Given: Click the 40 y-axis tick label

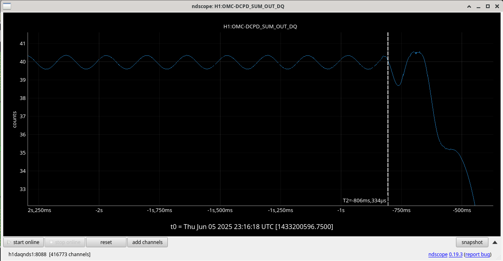Looking at the screenshot, I should pos(23,62).
